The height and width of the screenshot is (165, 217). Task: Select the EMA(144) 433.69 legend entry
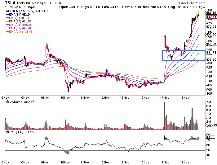click(19, 32)
